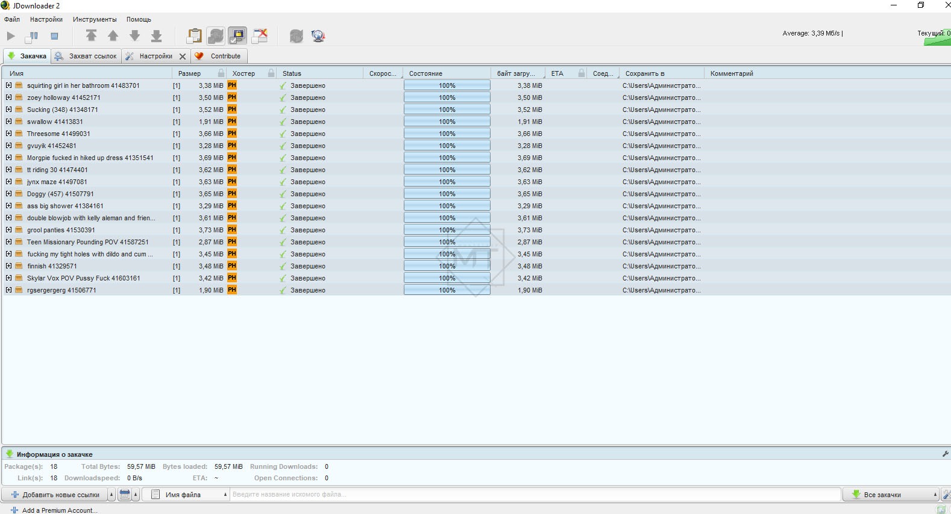Switch to the Захват ссылок tab
Viewport: 951px width, 514px height.
[86, 56]
